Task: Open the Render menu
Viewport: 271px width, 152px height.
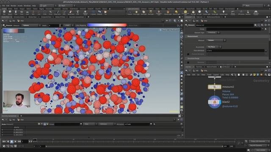Action: (13, 5)
